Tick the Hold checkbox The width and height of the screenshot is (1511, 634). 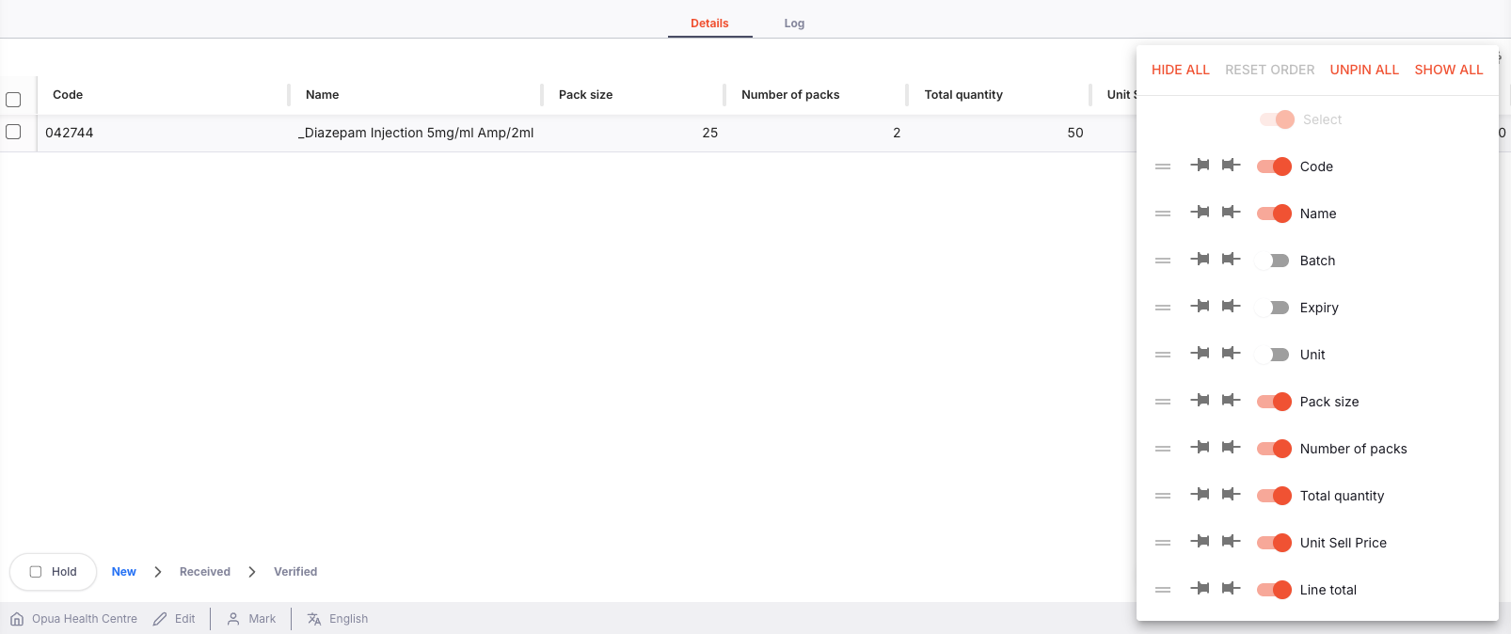point(36,572)
